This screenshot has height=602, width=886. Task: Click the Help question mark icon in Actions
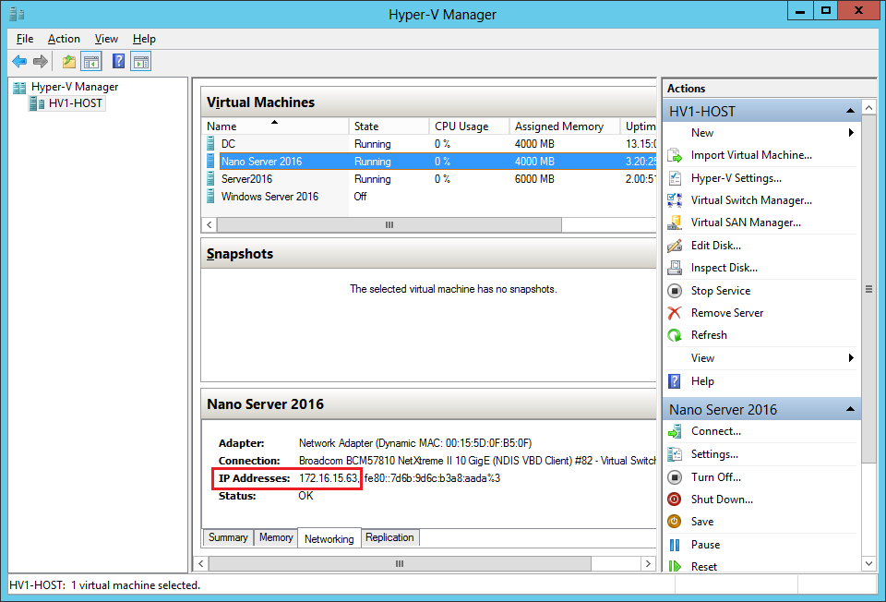pyautogui.click(x=675, y=381)
